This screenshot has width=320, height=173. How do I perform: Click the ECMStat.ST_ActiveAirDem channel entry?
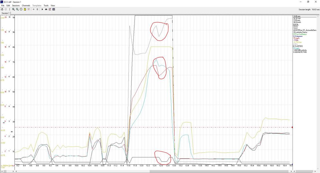305,30
